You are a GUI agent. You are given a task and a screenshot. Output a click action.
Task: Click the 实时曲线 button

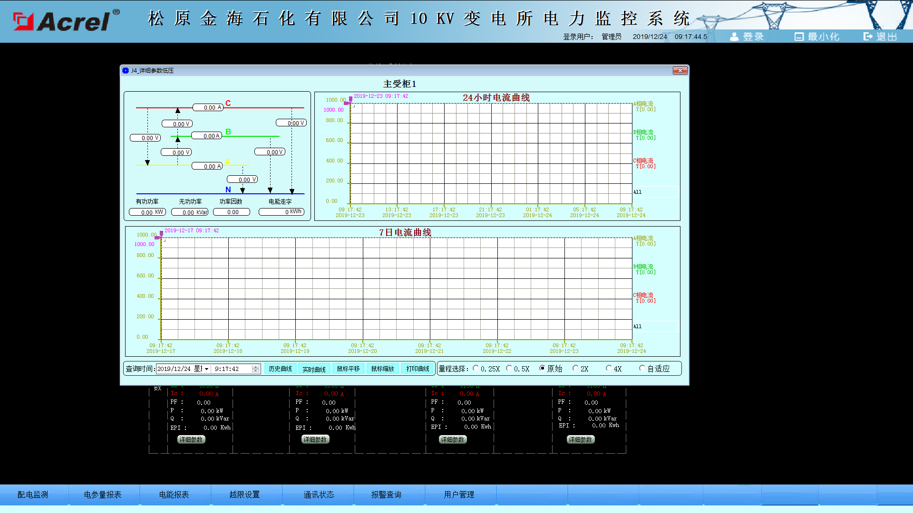(314, 369)
